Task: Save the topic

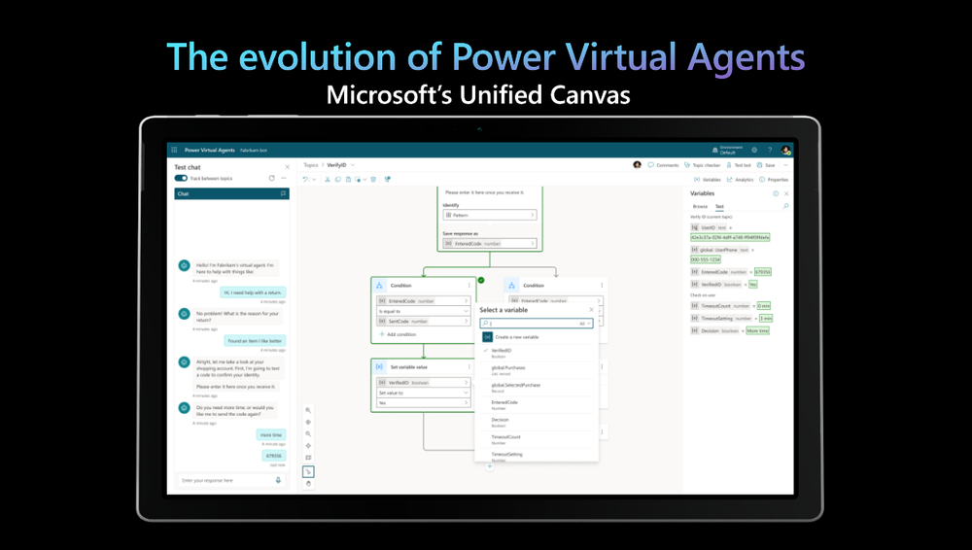Action: (766, 165)
